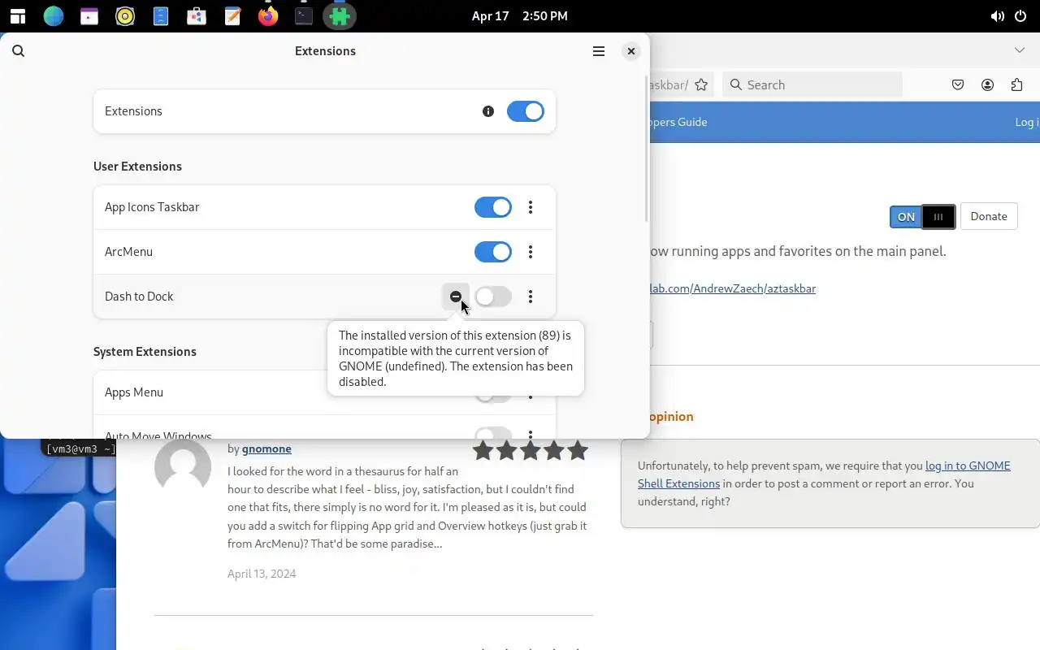
Task: Click the April 13, 2024 review date
Action: tap(262, 574)
